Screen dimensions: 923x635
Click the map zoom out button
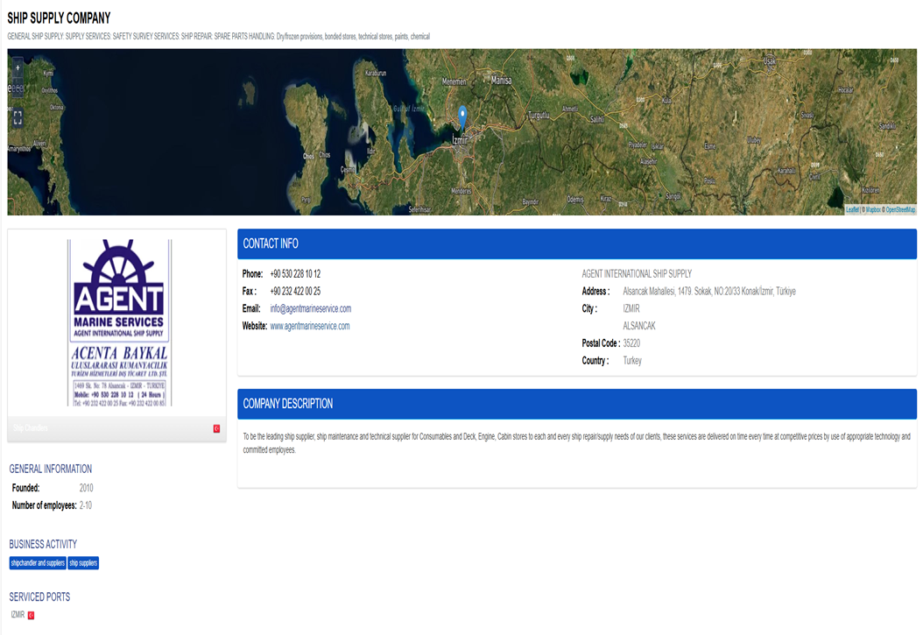pos(17,88)
